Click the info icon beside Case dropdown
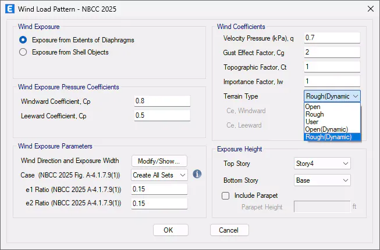The width and height of the screenshot is (380, 250). 197,174
